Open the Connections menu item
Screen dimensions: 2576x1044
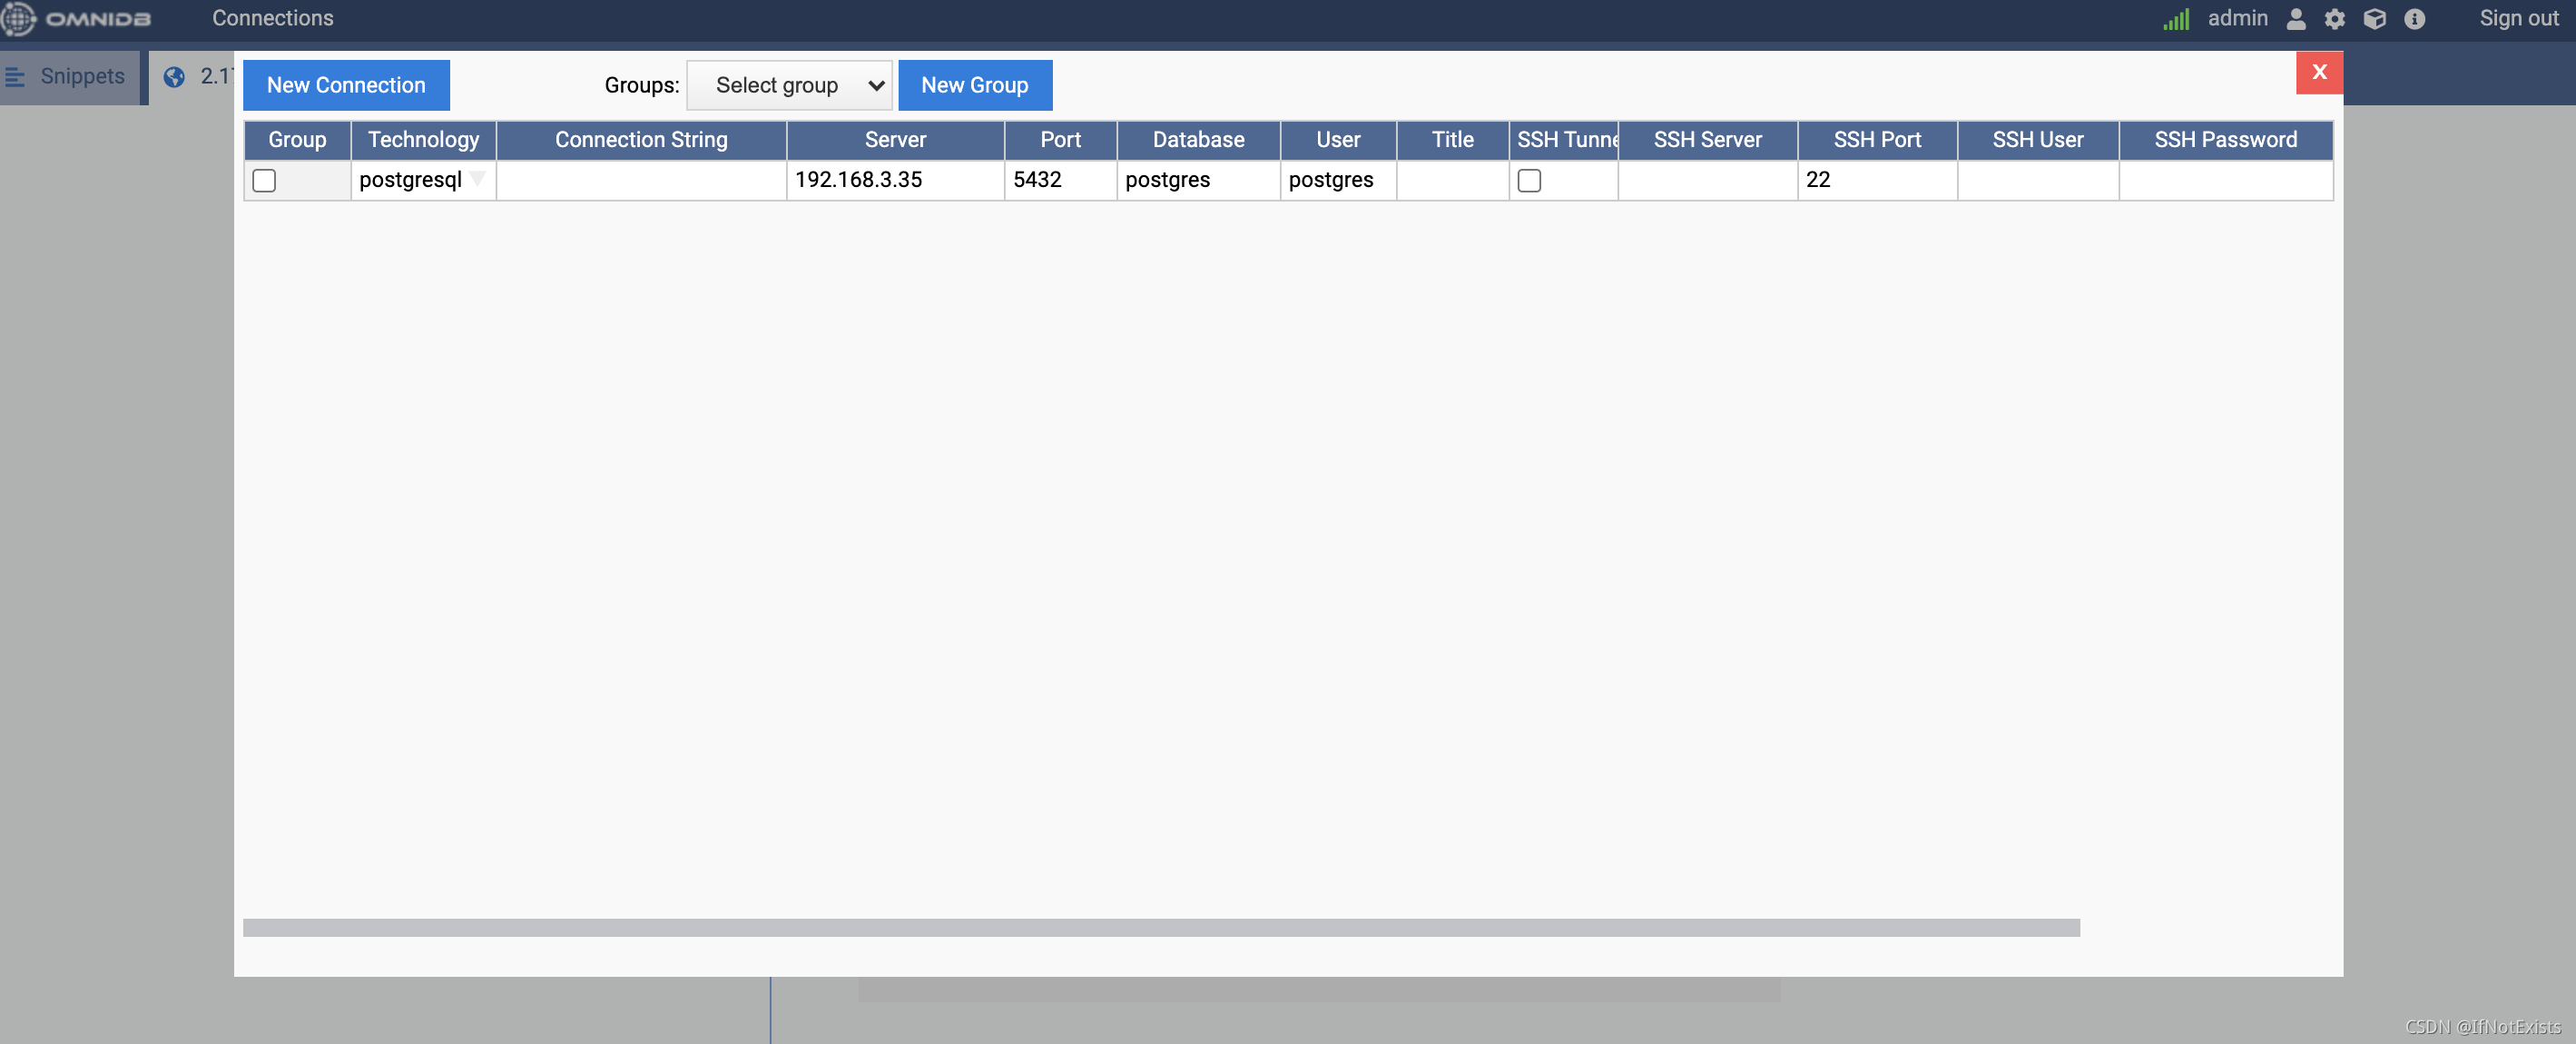click(x=272, y=18)
